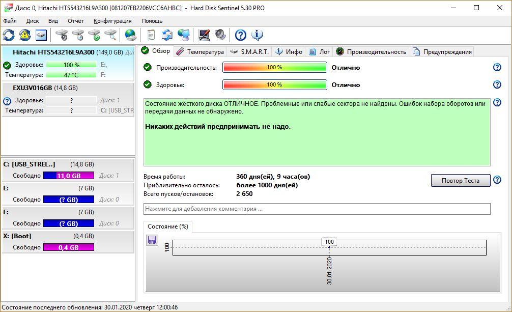The image size is (512, 312).
Task: Click the globe with monitor network icon
Action: (184, 35)
